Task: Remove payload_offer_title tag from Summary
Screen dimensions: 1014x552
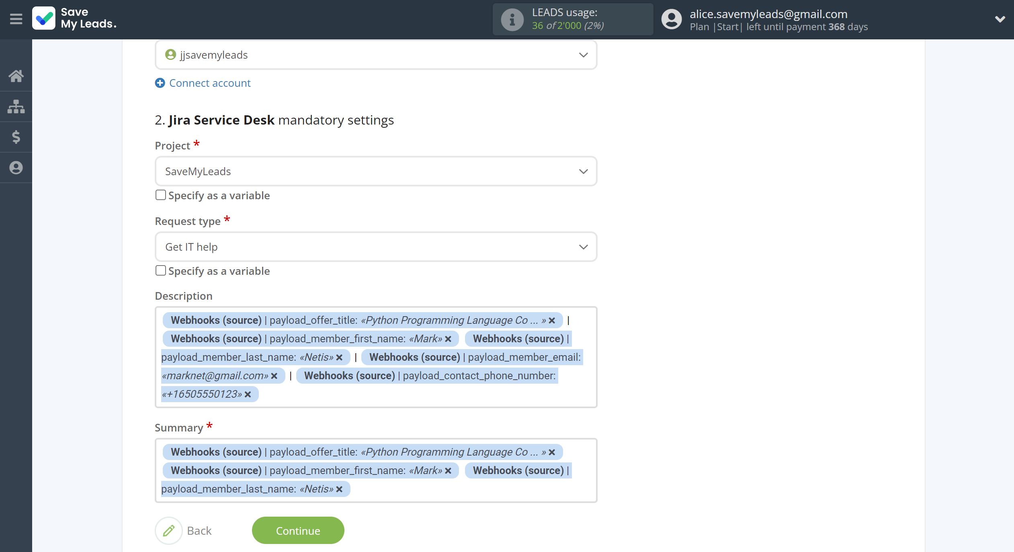Action: [552, 452]
